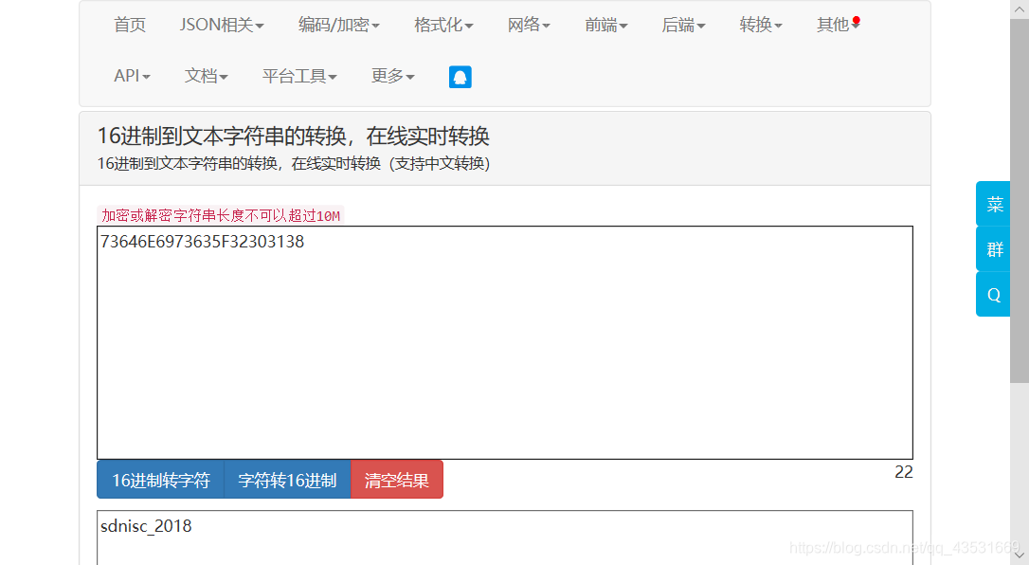1029x565 pixels.
Task: Expand the 前端 dropdown menu
Action: (x=605, y=25)
